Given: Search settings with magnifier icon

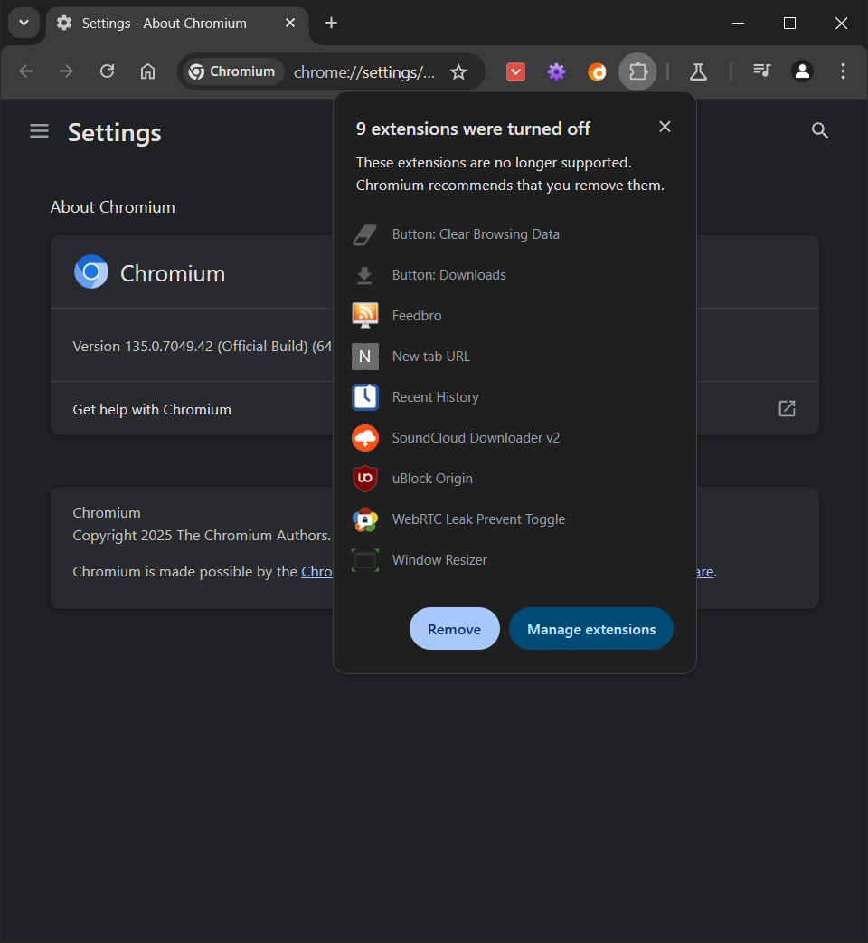Looking at the screenshot, I should pos(820,130).
